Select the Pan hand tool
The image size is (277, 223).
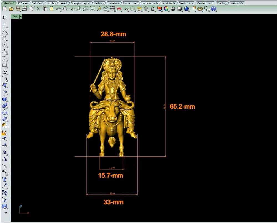65,9
